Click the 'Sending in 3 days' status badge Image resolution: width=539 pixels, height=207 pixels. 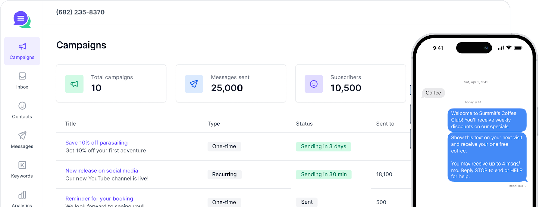coord(323,146)
